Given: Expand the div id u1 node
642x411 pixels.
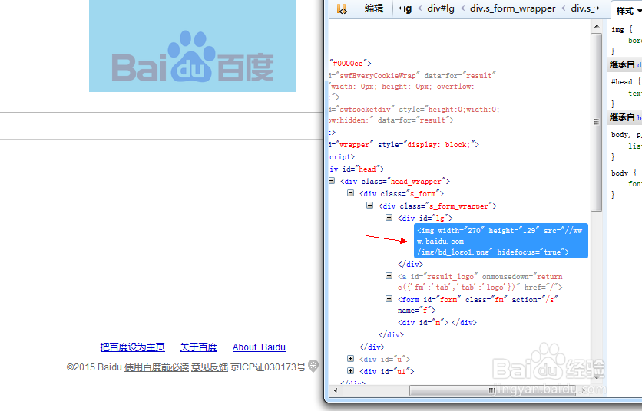Looking at the screenshot, I should point(350,371).
